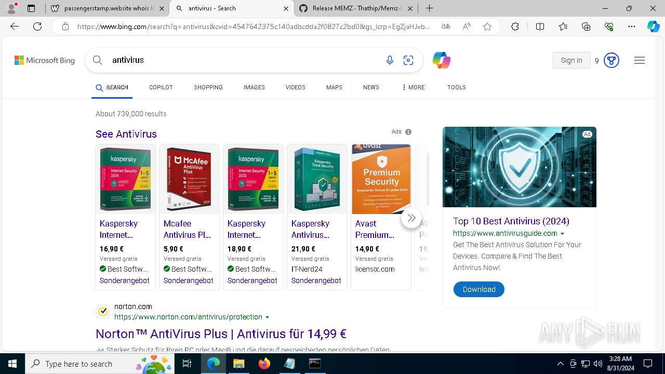This screenshot has width=665, height=374.
Task: Open Kaspersky Total Security 21,90 € product
Action: 317,217
